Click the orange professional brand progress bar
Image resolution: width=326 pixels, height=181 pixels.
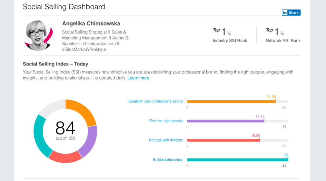pos(231,101)
